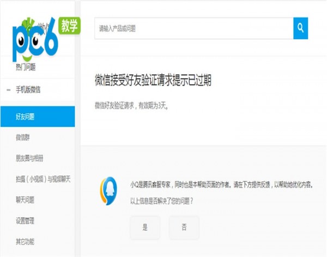
Task: Click the product or question search field
Action: coord(194,28)
